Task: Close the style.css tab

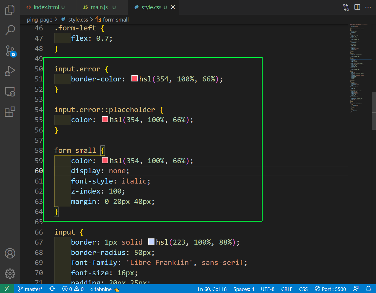Action: pos(173,7)
